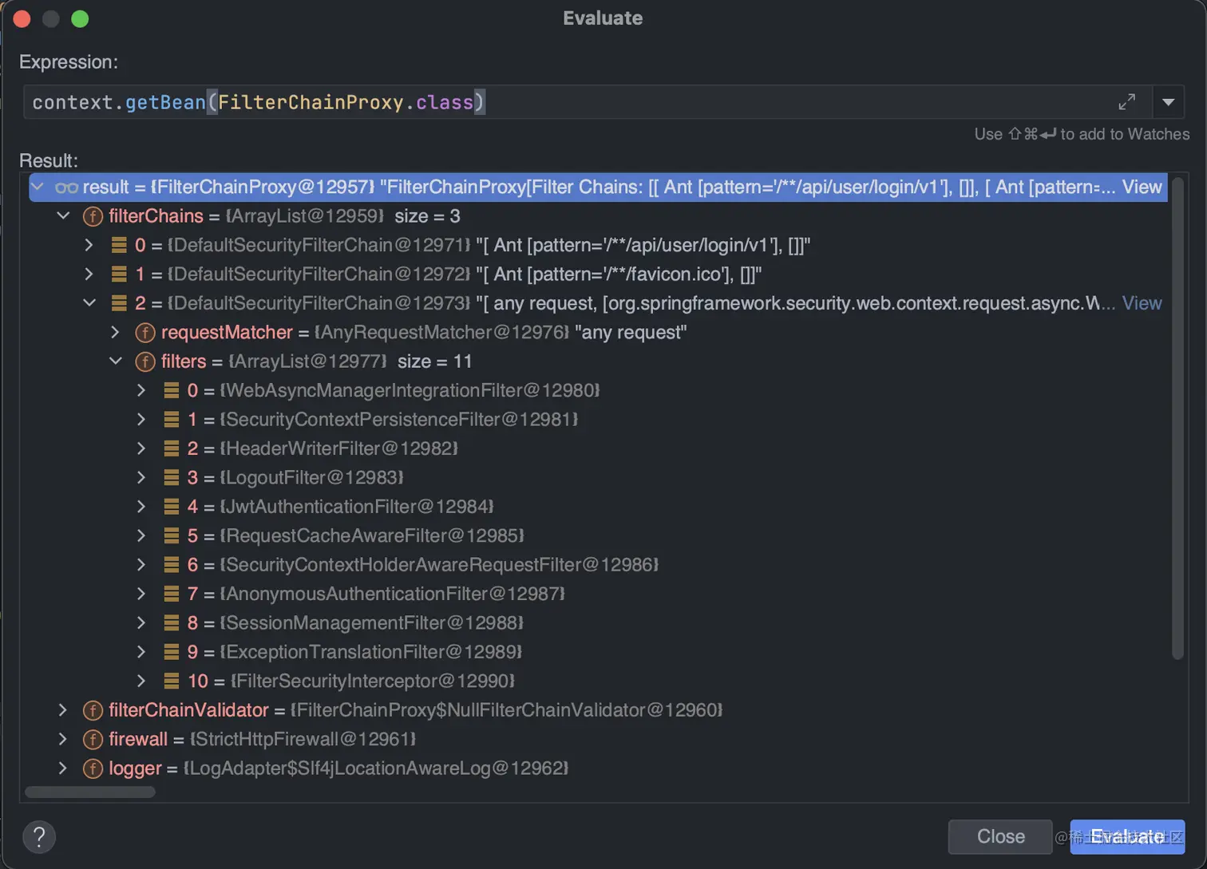Click the list element icon for favicon.ico chain

[119, 275]
